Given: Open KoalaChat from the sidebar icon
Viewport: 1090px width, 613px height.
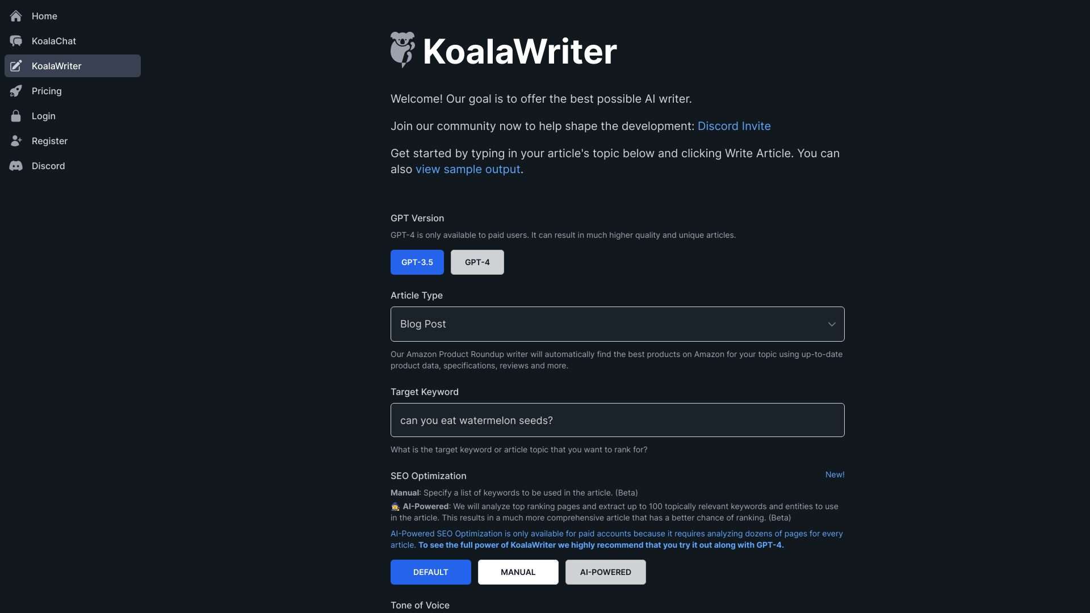Looking at the screenshot, I should tap(16, 41).
